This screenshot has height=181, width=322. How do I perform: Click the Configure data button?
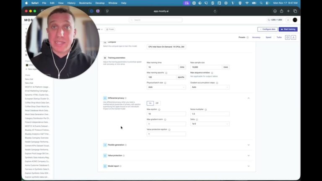pyautogui.click(x=267, y=29)
